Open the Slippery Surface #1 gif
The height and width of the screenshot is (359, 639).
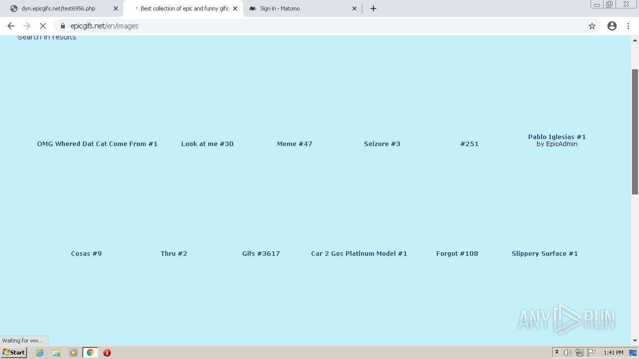[x=545, y=253]
